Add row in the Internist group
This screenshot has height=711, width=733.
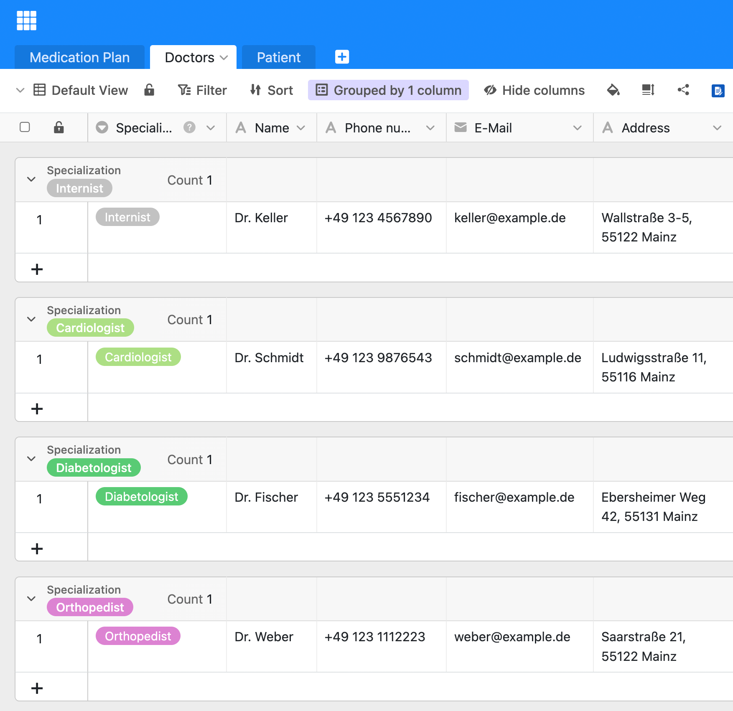(x=37, y=269)
